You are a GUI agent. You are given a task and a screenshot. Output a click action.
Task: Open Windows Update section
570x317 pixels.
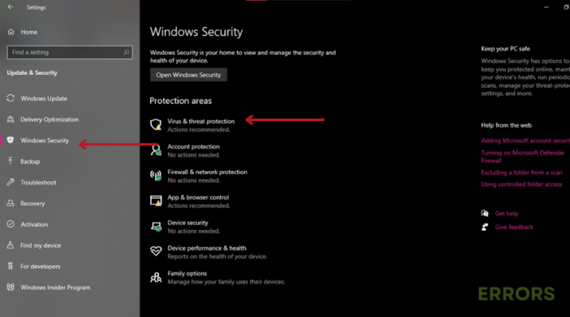pos(43,98)
